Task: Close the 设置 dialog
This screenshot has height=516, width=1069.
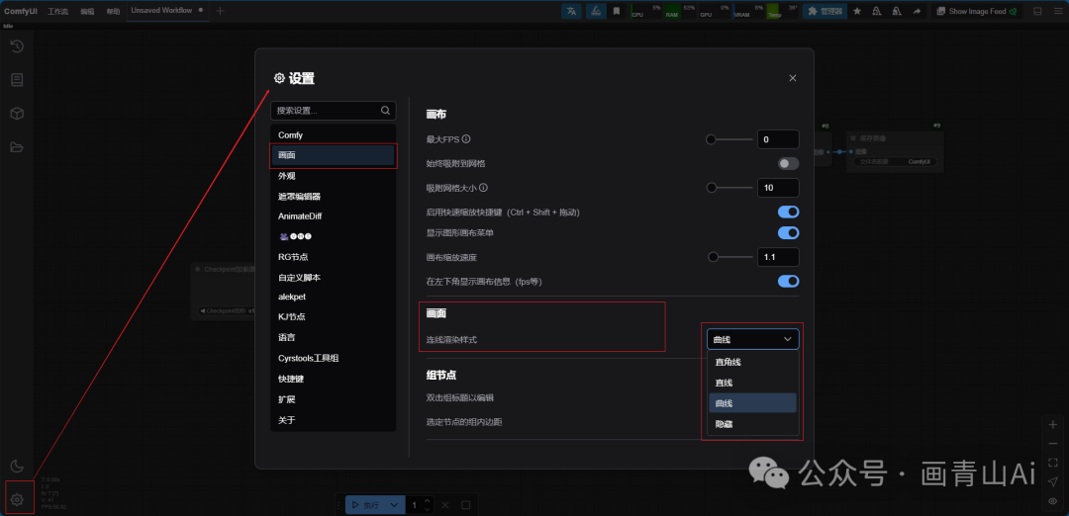Action: pos(792,78)
